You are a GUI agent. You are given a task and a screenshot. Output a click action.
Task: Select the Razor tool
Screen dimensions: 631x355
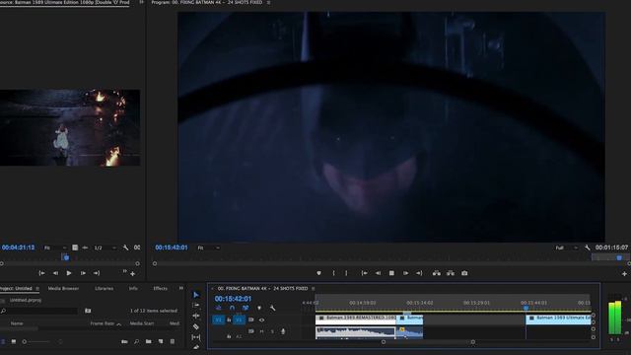click(x=196, y=326)
